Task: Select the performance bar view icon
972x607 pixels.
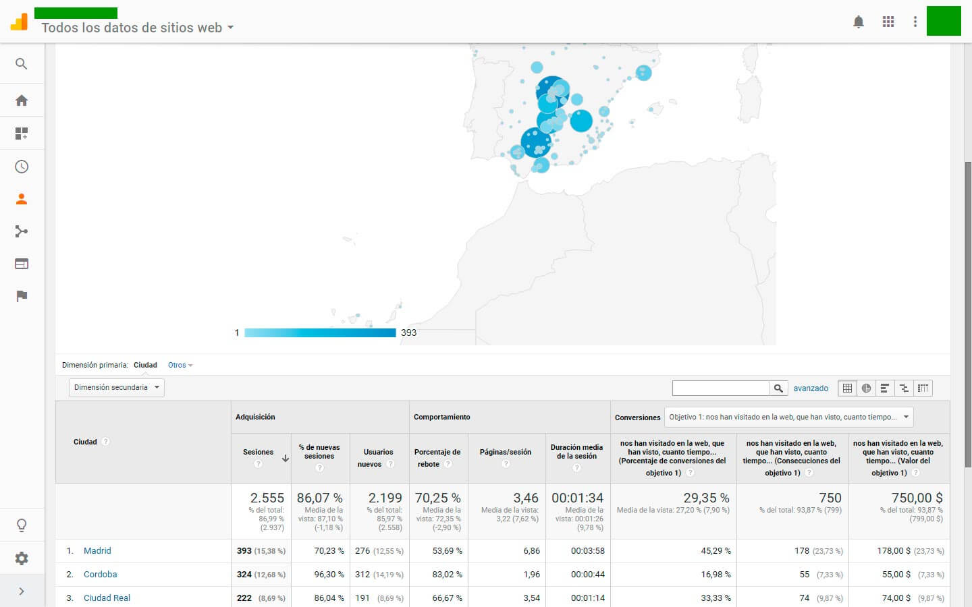Action: [x=885, y=388]
